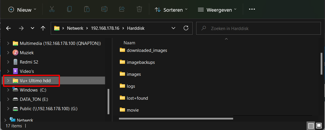Click the Share icon in toolbar

coord(122,9)
